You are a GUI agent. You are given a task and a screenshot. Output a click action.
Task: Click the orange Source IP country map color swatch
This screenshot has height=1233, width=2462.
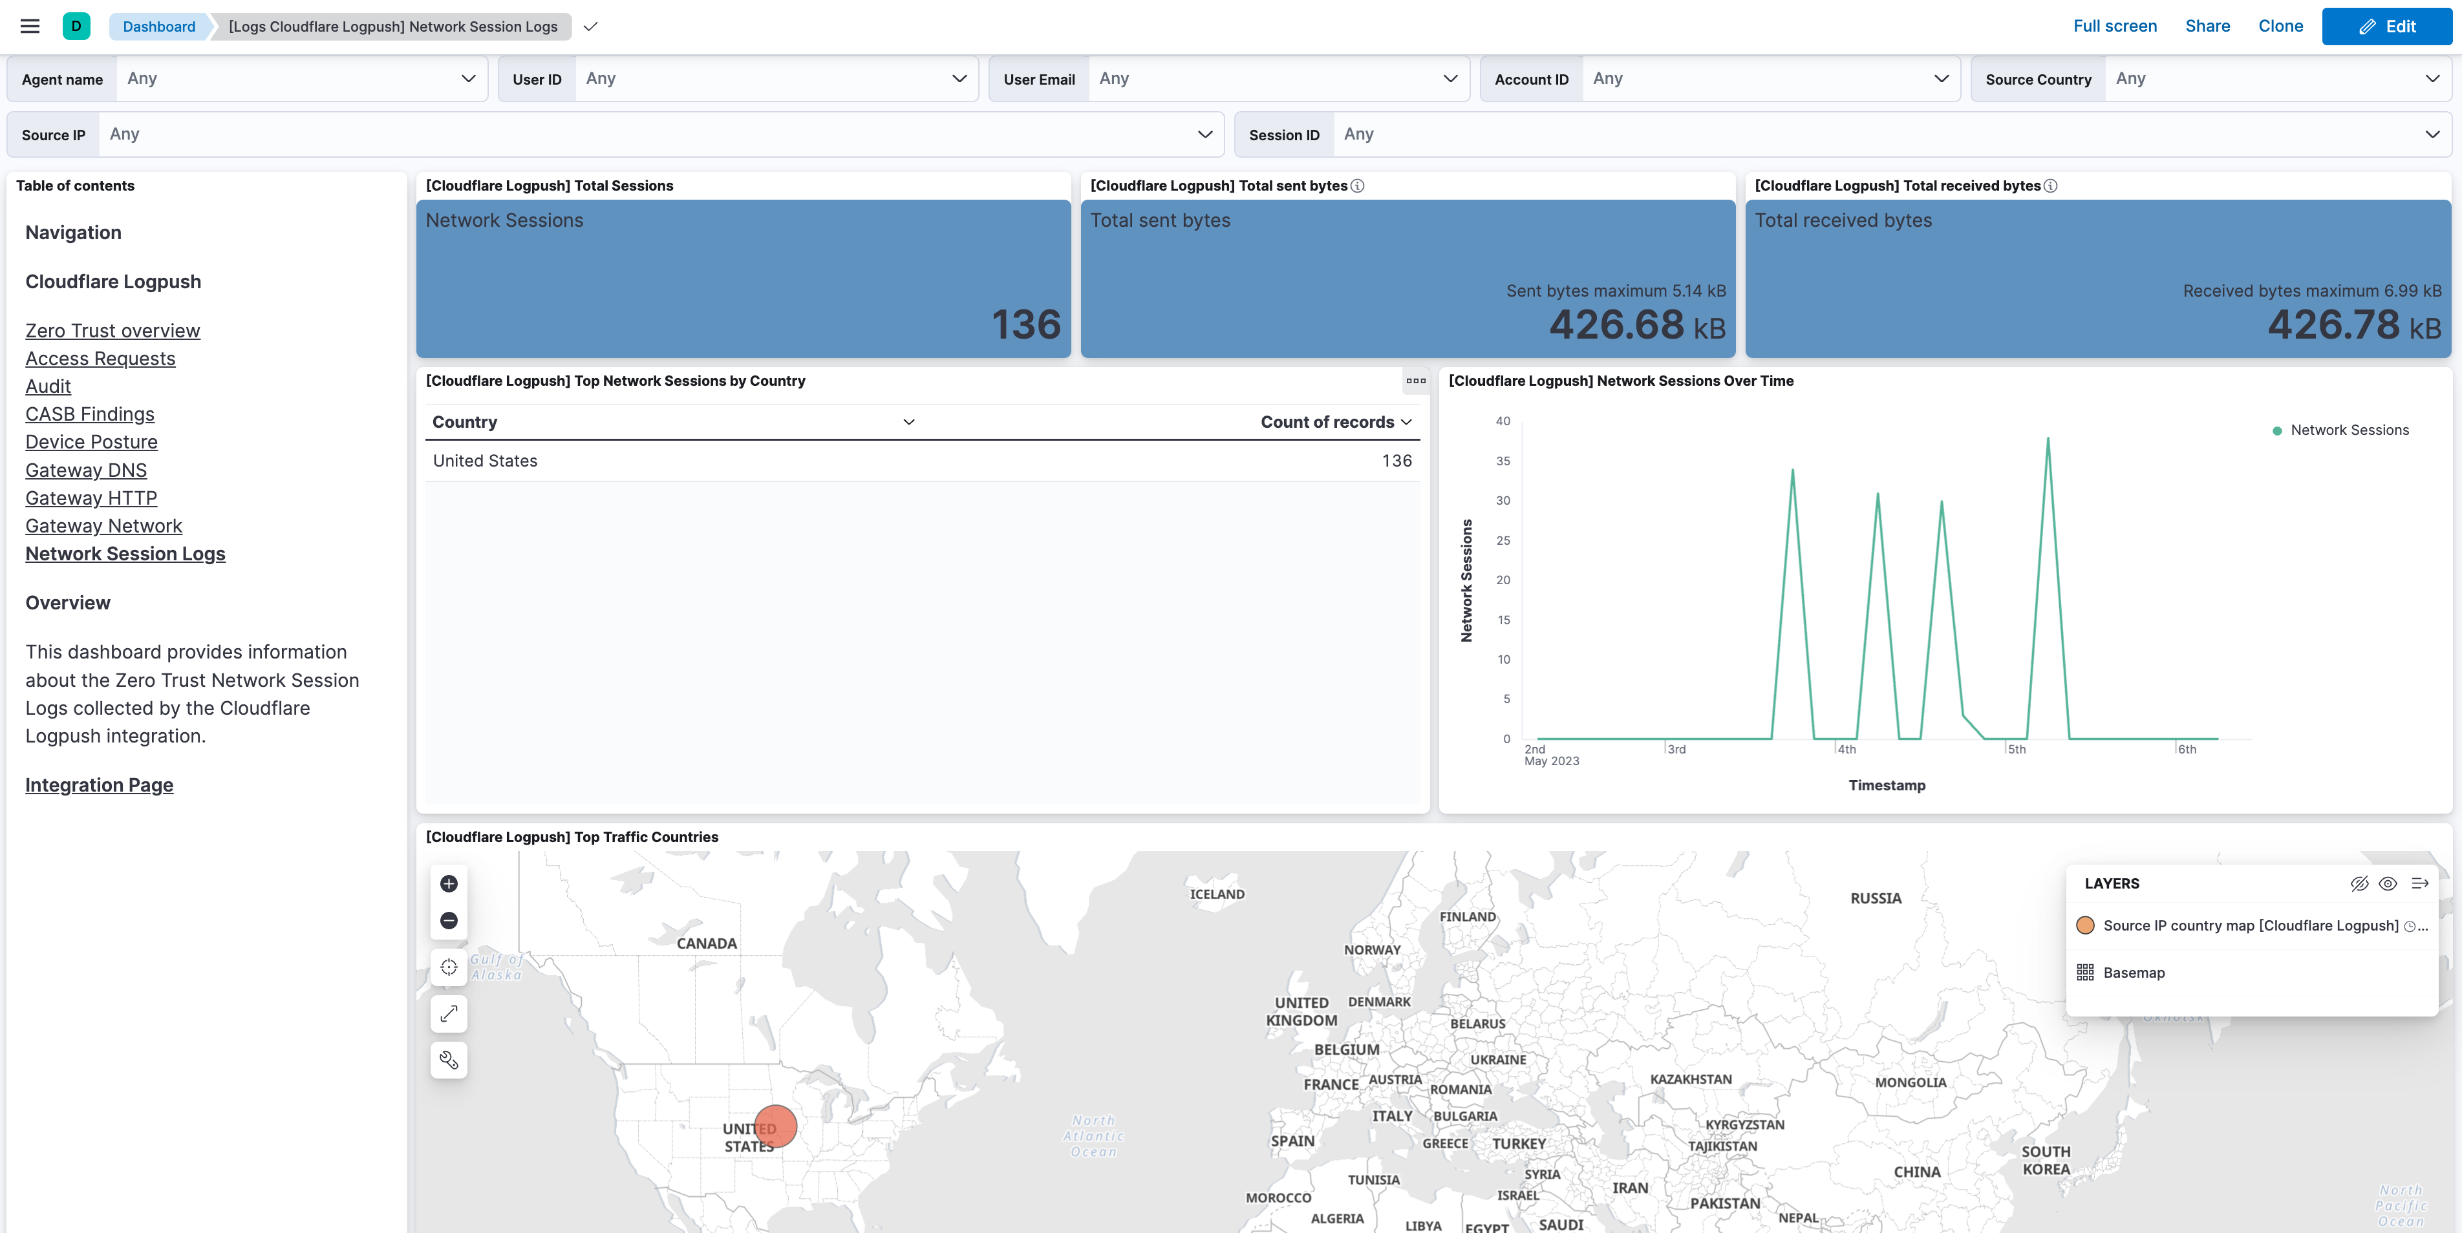pos(2086,925)
